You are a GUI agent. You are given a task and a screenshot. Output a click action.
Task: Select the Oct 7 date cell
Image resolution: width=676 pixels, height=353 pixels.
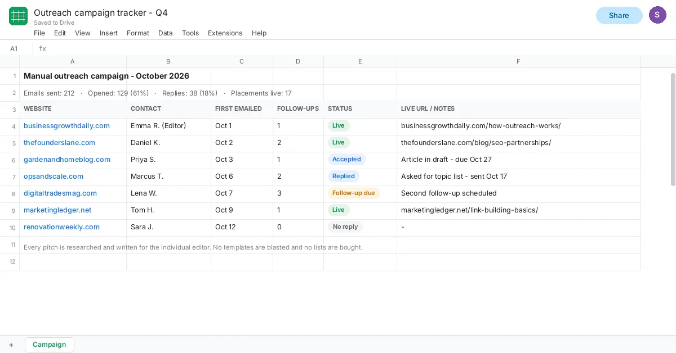242,193
